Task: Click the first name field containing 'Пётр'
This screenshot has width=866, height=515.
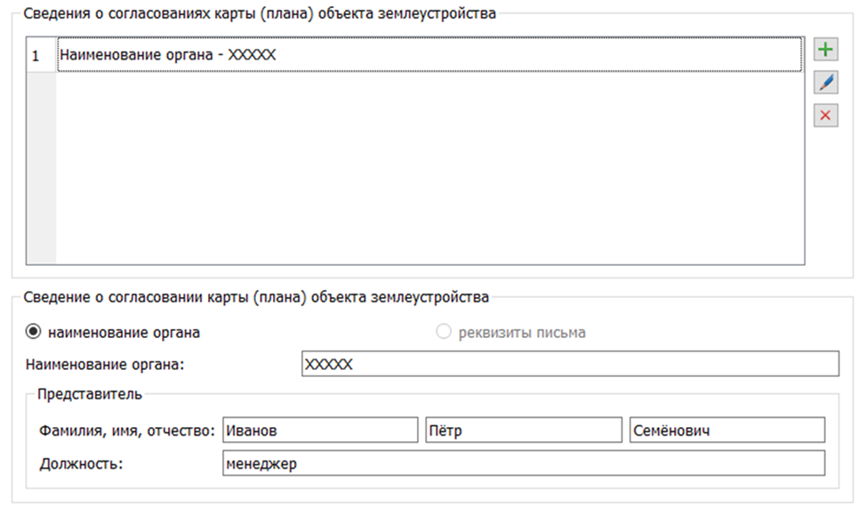Action: click(x=523, y=431)
